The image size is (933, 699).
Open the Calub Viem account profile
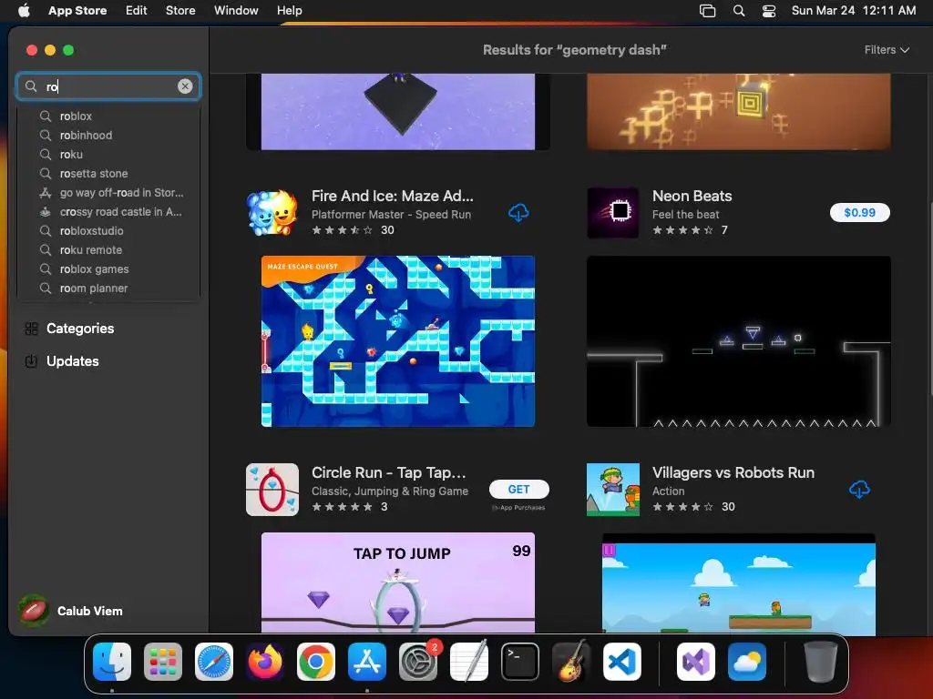(x=71, y=611)
